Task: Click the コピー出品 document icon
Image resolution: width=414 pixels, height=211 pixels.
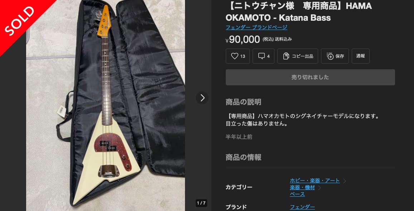Action: pyautogui.click(x=286, y=56)
